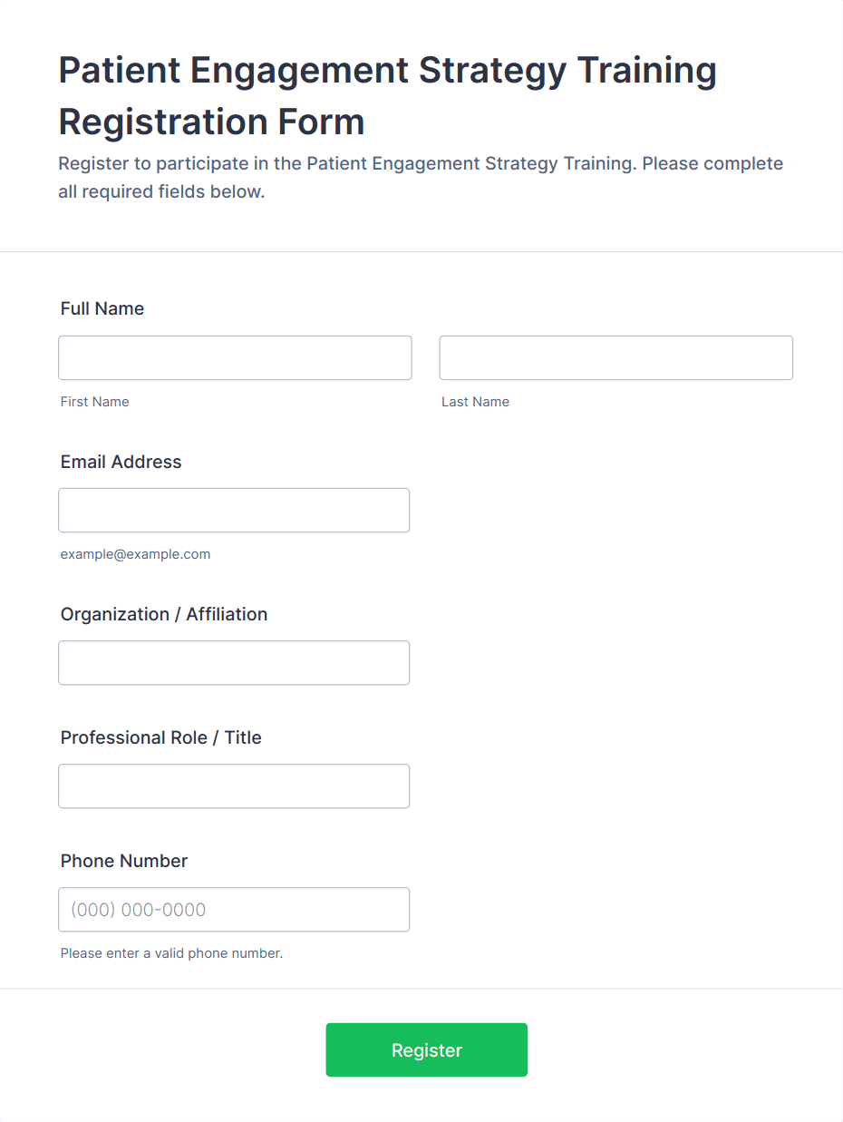Viewport: 843px width, 1122px height.
Task: Click the Last Name sublabel text
Action: pyautogui.click(x=475, y=402)
